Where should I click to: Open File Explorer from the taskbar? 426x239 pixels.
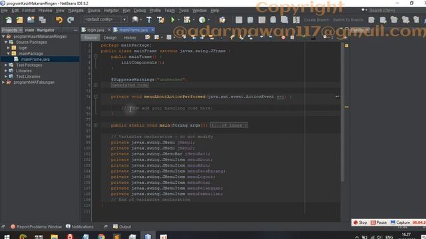pyautogui.click(x=55, y=236)
